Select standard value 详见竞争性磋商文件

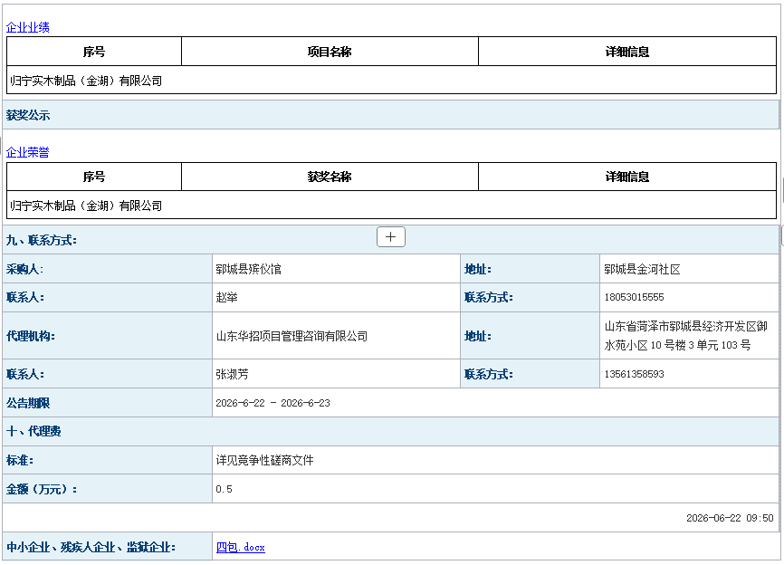click(x=264, y=460)
